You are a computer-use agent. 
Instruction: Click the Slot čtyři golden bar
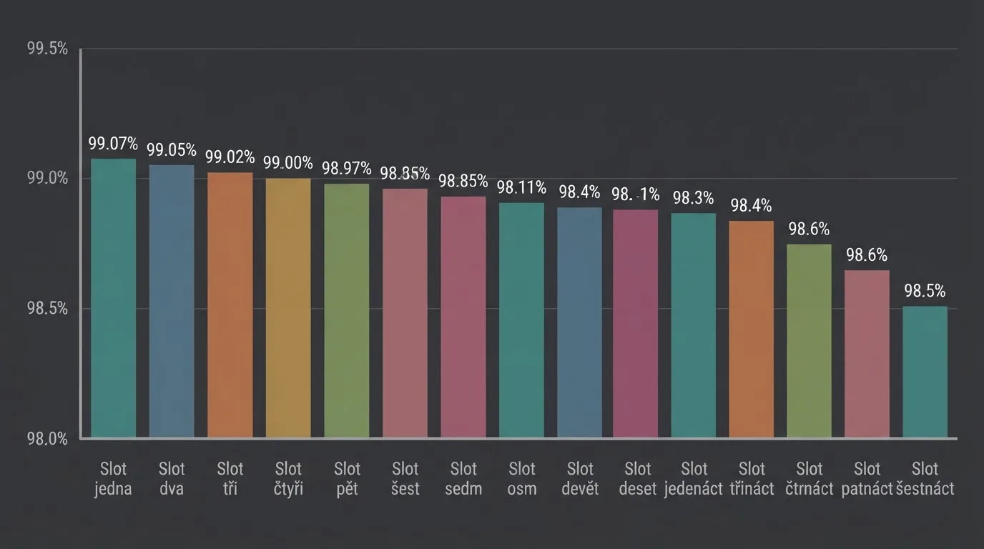tap(288, 308)
